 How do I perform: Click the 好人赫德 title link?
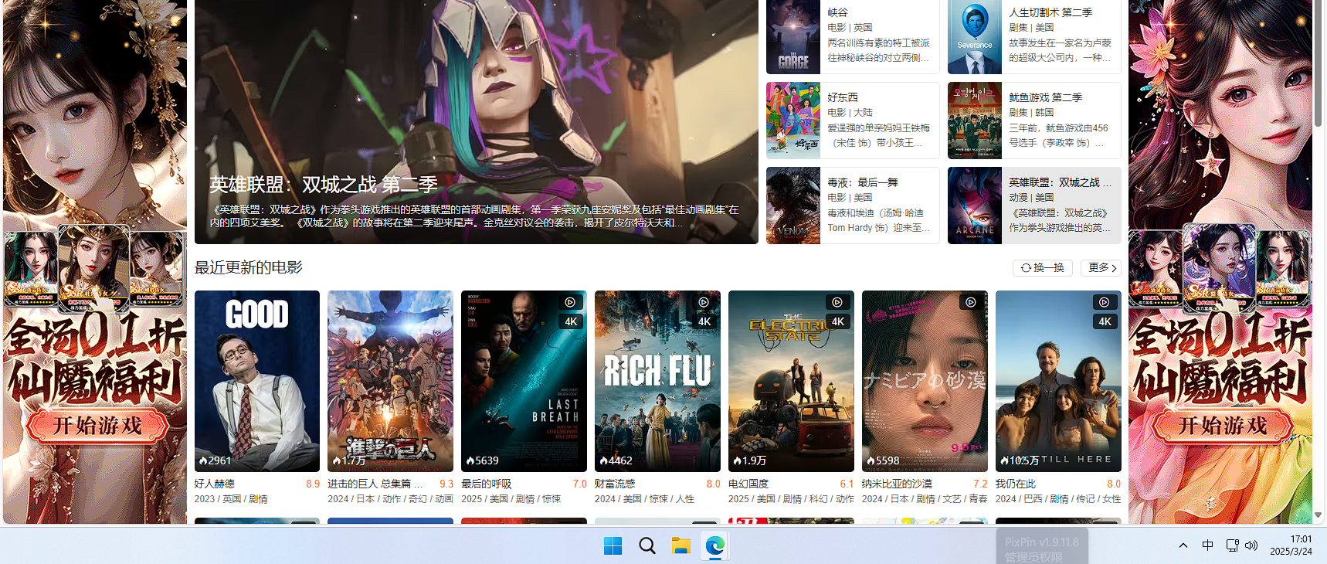(215, 484)
